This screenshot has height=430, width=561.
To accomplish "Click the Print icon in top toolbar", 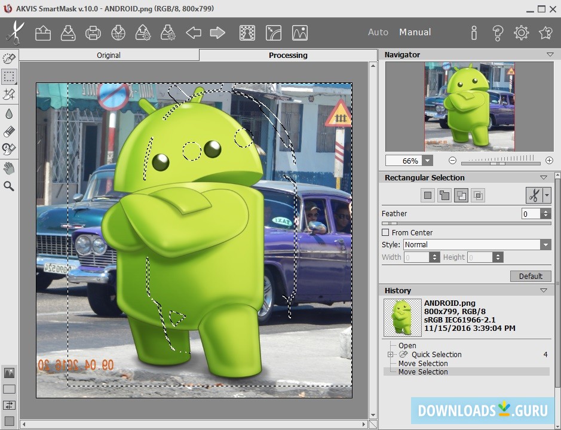I will pyautogui.click(x=93, y=32).
